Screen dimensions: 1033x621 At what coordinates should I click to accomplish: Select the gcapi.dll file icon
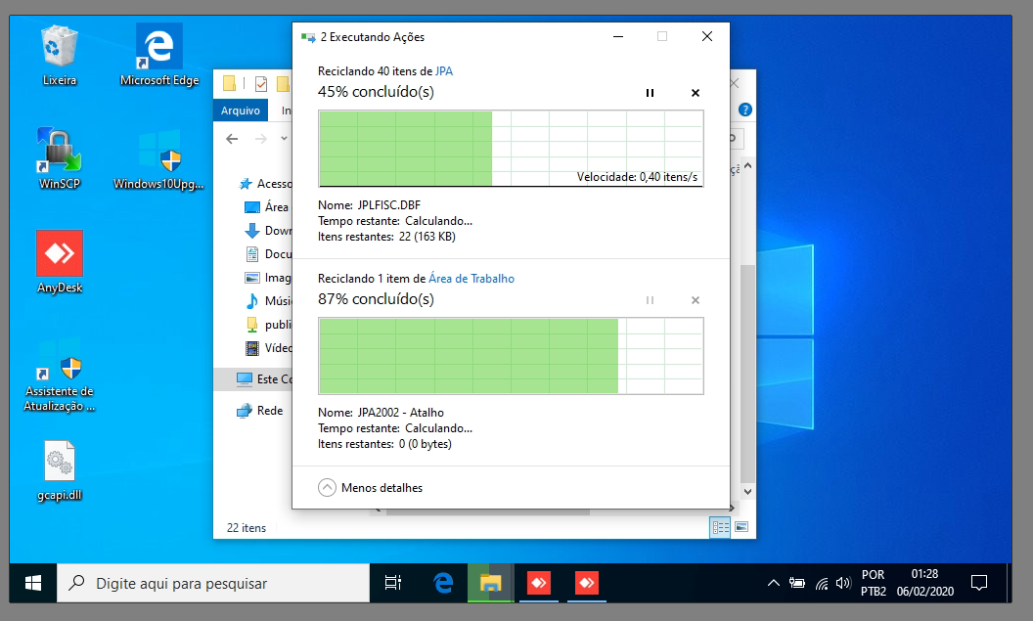coord(59,462)
